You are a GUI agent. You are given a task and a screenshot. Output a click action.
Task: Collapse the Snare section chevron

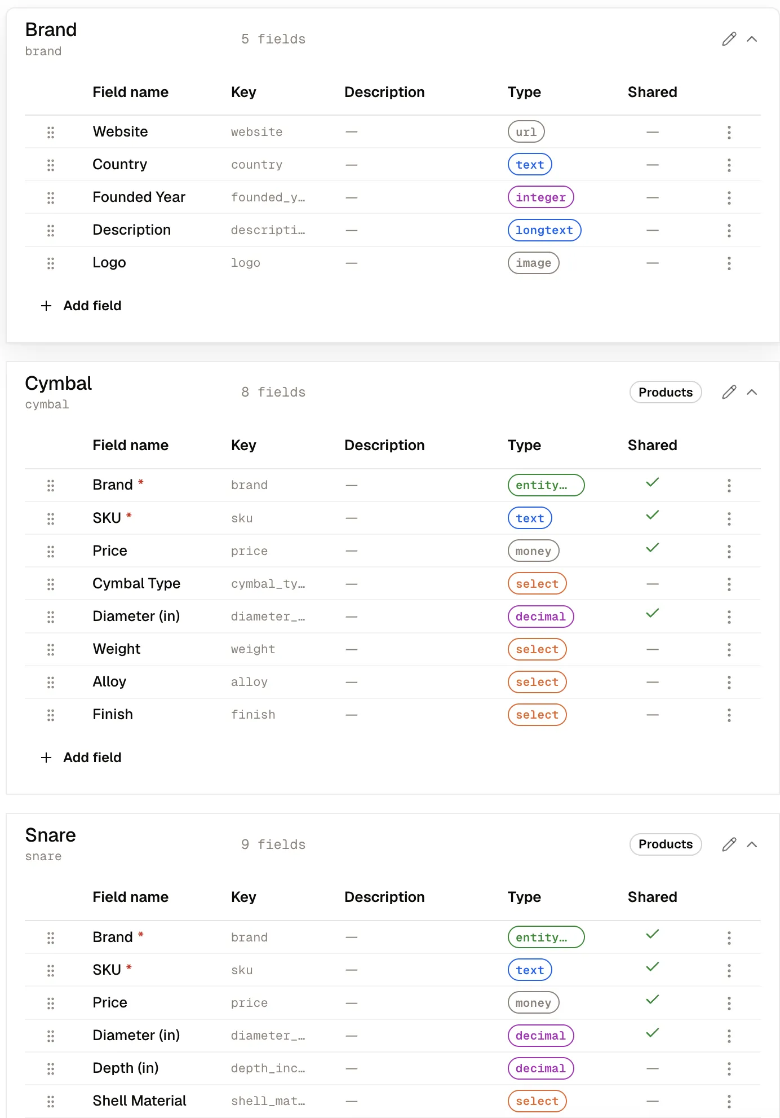coord(752,844)
